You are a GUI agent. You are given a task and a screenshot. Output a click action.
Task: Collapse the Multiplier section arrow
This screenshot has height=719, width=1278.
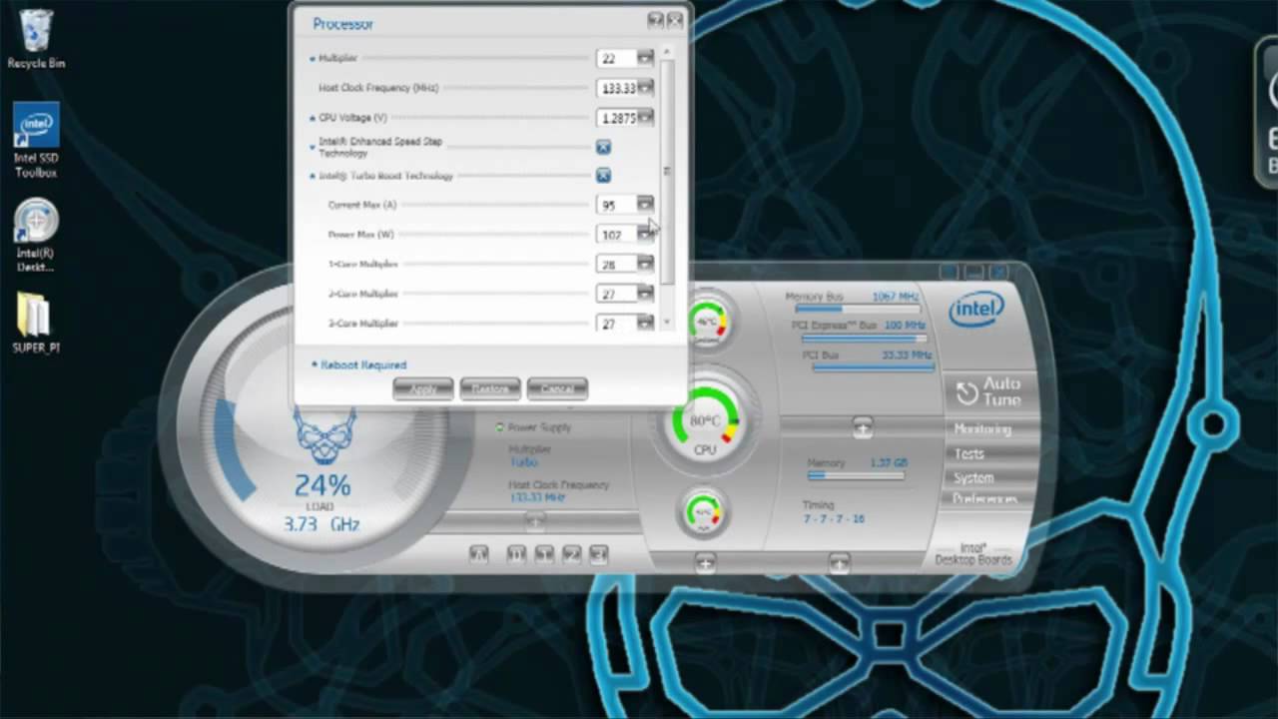[x=313, y=59]
